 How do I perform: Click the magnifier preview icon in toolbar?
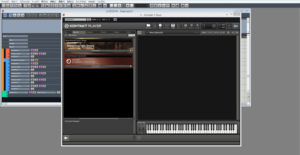[x=74, y=6]
